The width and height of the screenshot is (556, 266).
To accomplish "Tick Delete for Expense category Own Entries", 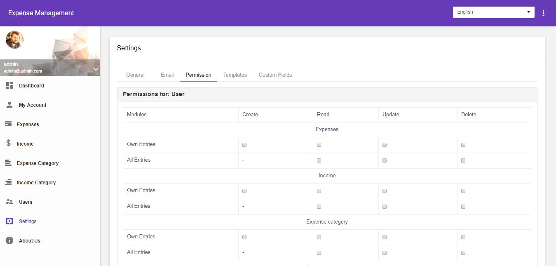I will 463,237.
